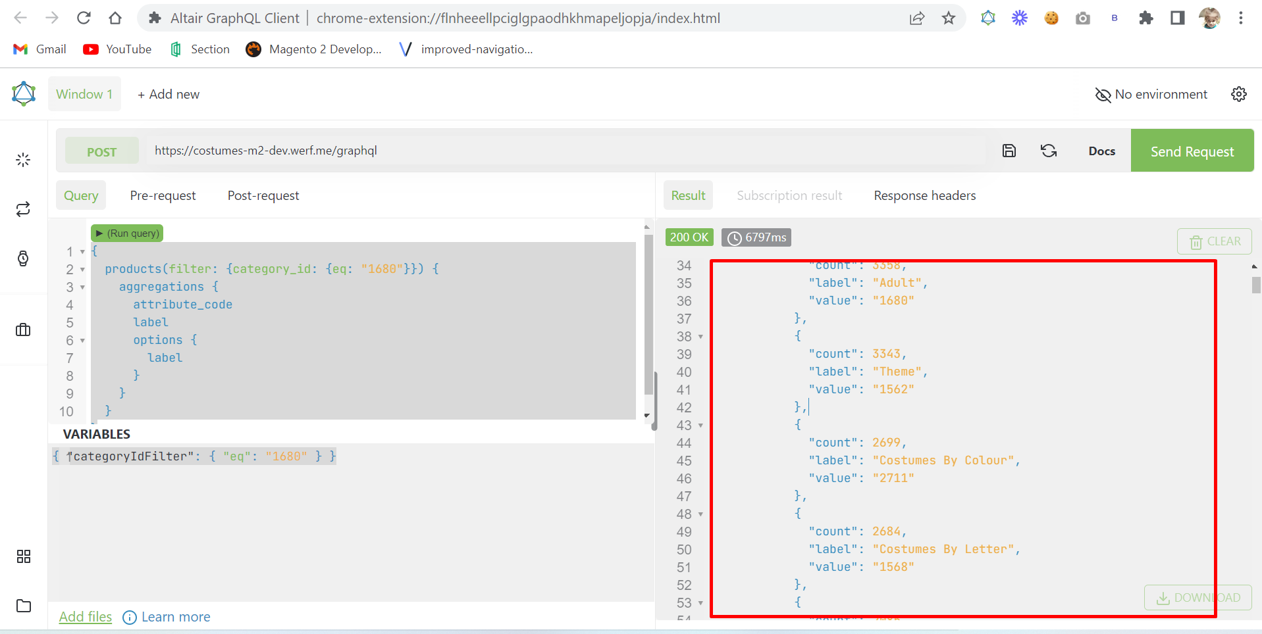The height and width of the screenshot is (634, 1262).
Task: Open Altair settings gear icon
Action: (x=1239, y=94)
